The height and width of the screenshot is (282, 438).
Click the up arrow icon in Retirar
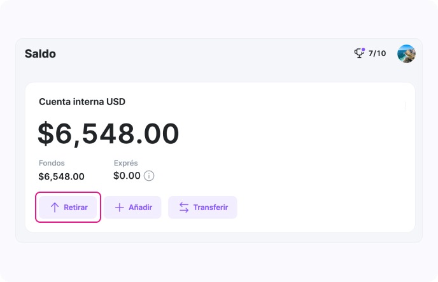click(x=55, y=208)
